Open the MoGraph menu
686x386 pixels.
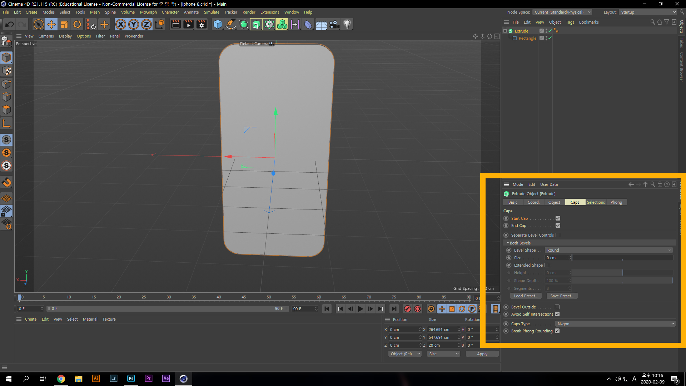tap(148, 12)
